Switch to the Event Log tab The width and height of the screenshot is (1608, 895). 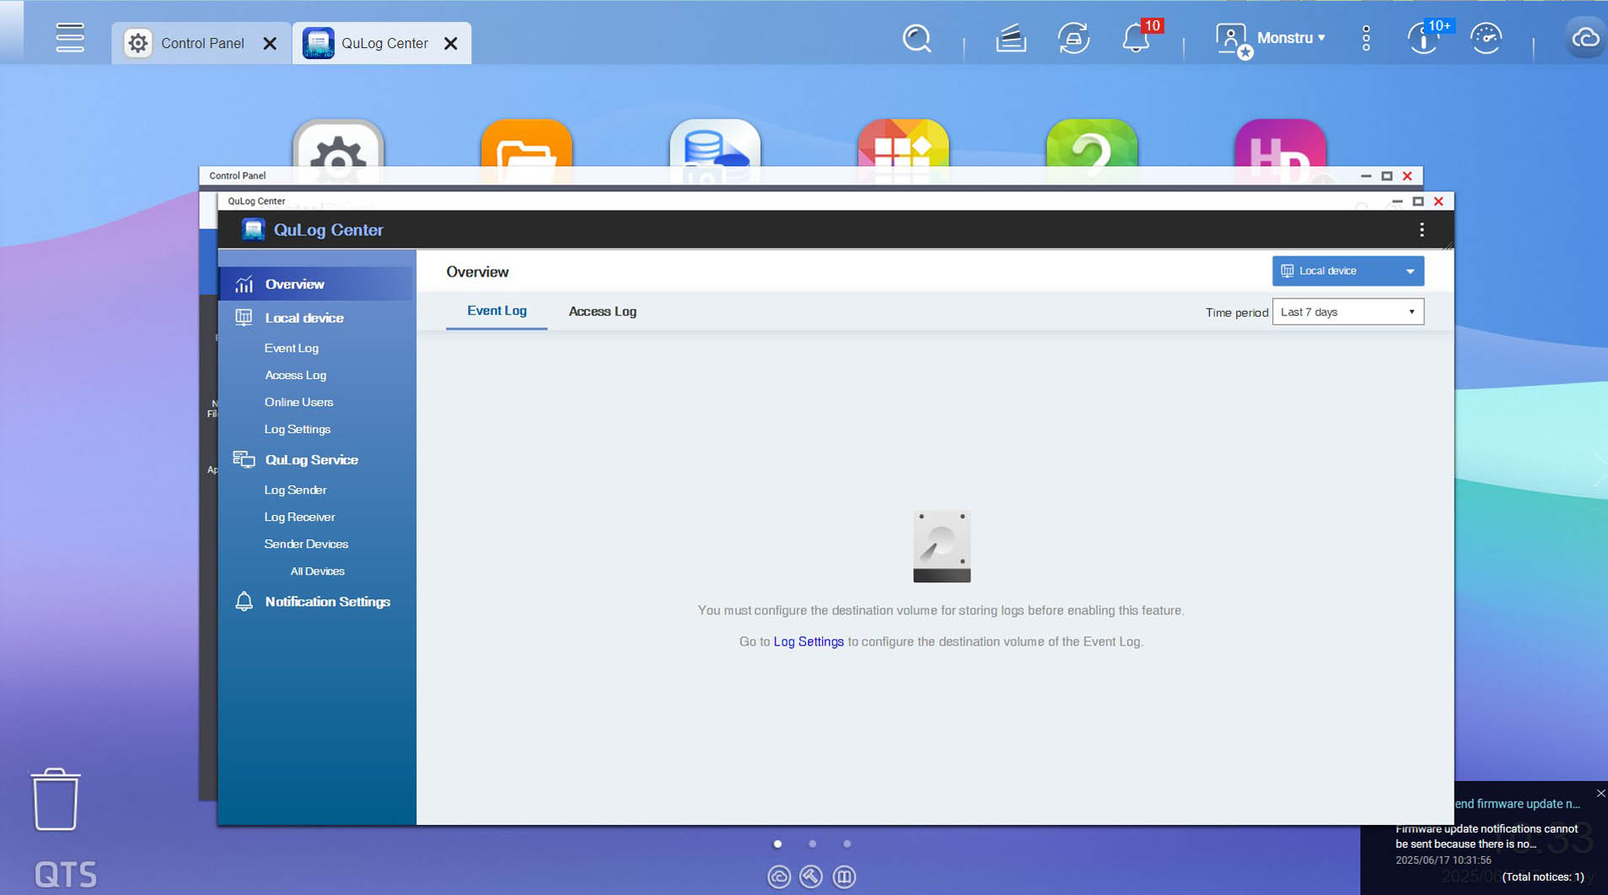pos(497,311)
